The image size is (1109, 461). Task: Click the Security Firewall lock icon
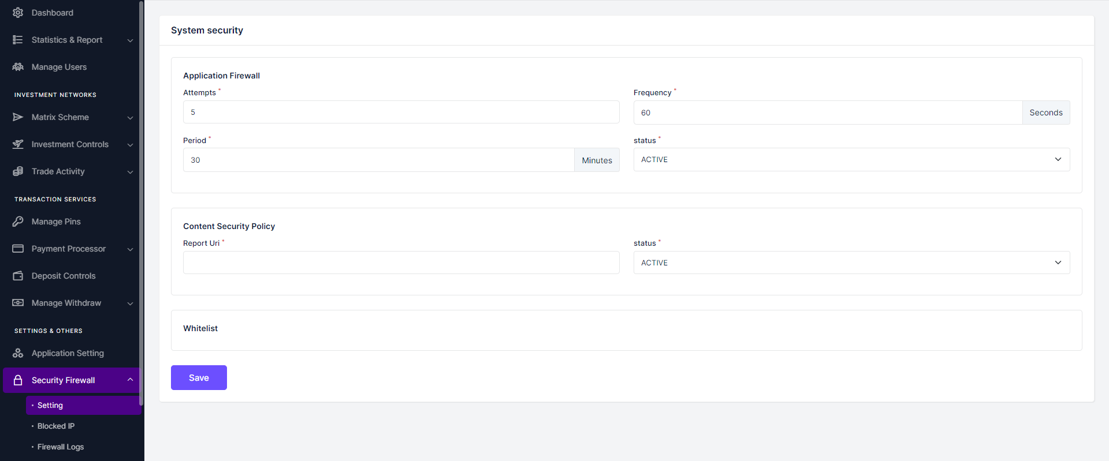(x=18, y=380)
